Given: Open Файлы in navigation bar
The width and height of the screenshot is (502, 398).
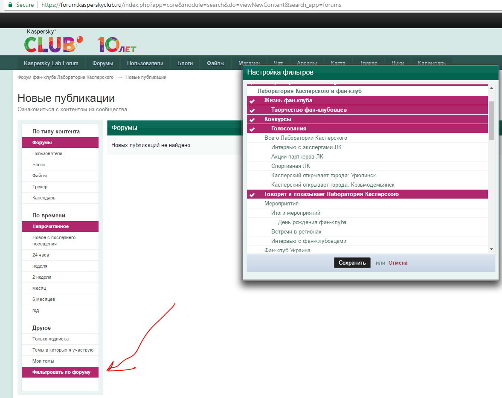Looking at the screenshot, I should (x=215, y=63).
